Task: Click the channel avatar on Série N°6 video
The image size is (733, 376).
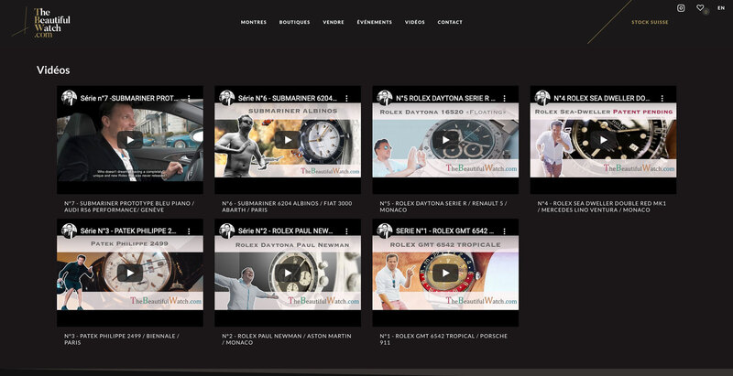Action: tap(226, 98)
